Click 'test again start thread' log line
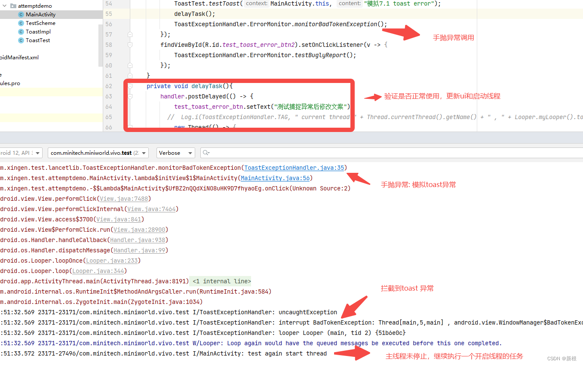 coord(163,353)
